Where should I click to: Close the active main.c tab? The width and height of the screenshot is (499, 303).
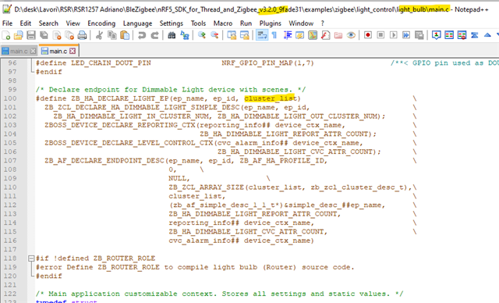pos(73,51)
